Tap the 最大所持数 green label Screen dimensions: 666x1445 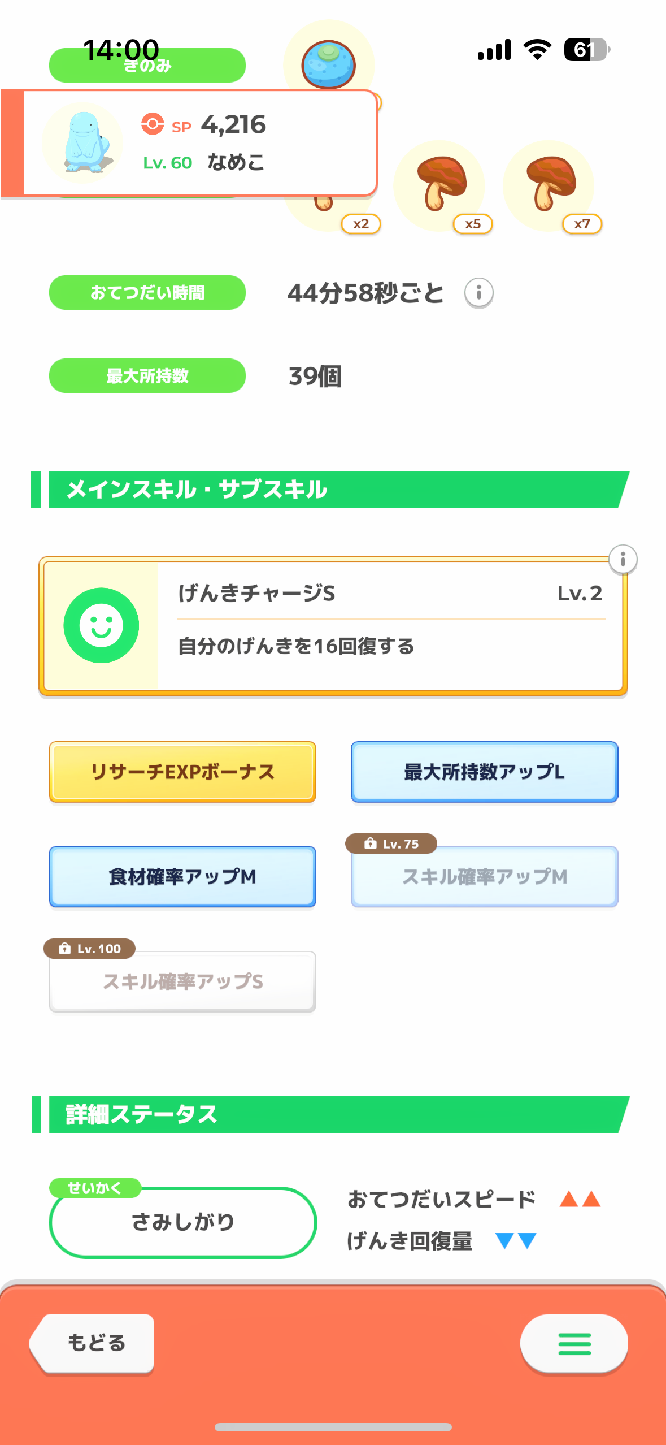coord(147,375)
